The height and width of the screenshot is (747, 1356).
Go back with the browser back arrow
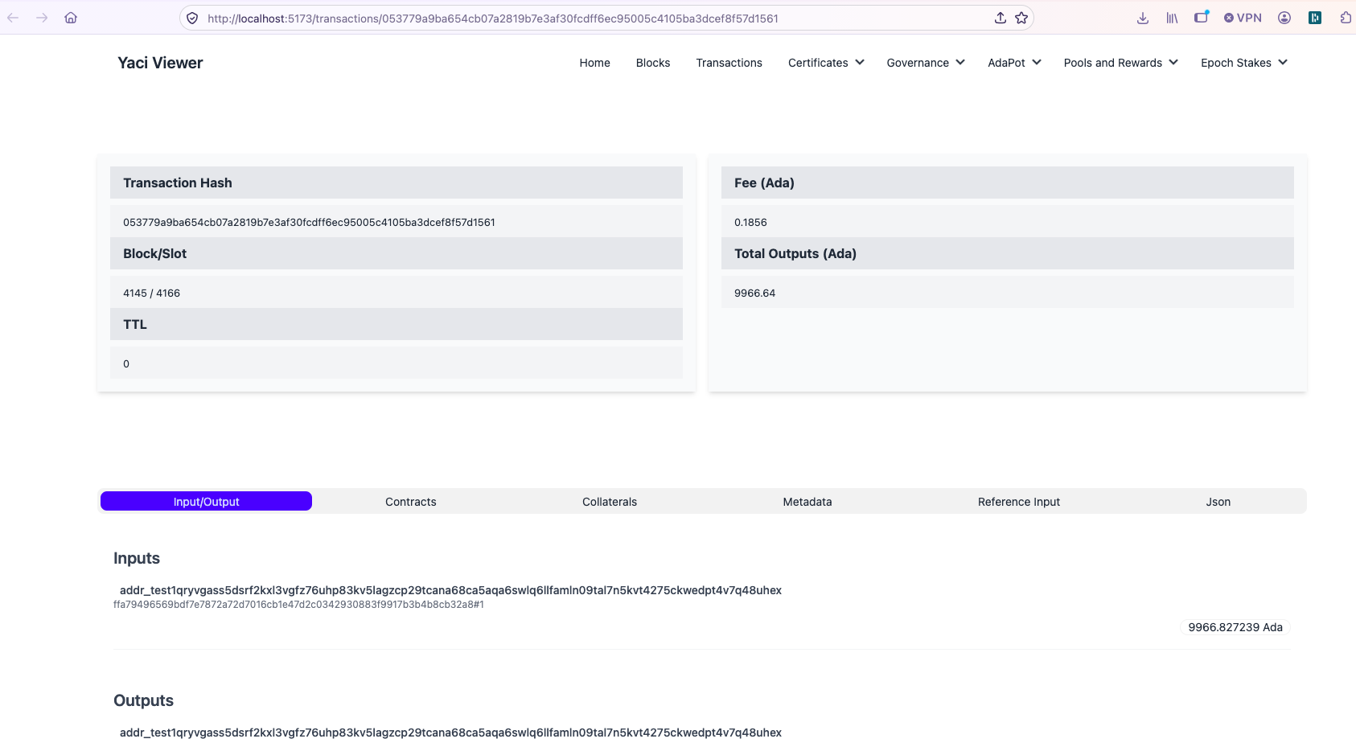(13, 18)
